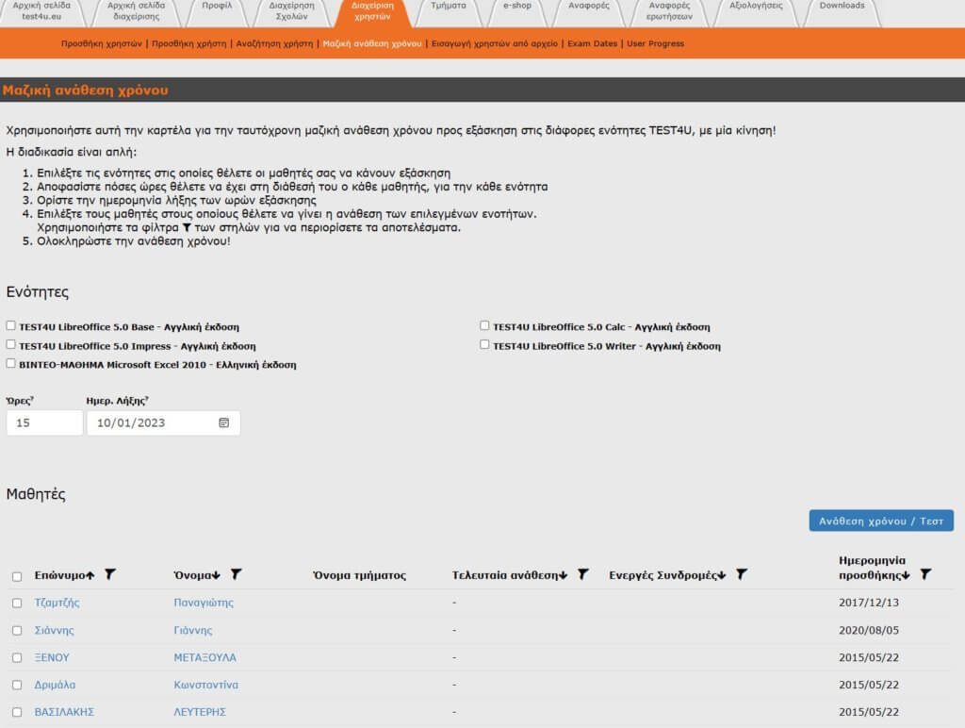The height and width of the screenshot is (728, 965).
Task: Tick the select-all students header checkbox
Action: point(17,576)
